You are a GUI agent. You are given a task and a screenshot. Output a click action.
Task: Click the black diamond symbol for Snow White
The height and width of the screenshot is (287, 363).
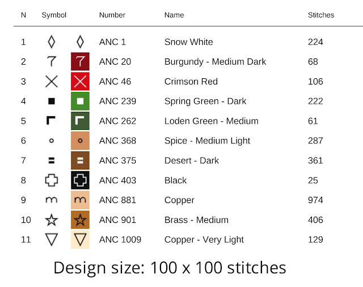click(52, 42)
